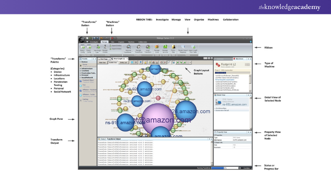
Task: Expand the Penetration Testing palette category
Action: coord(80,73)
